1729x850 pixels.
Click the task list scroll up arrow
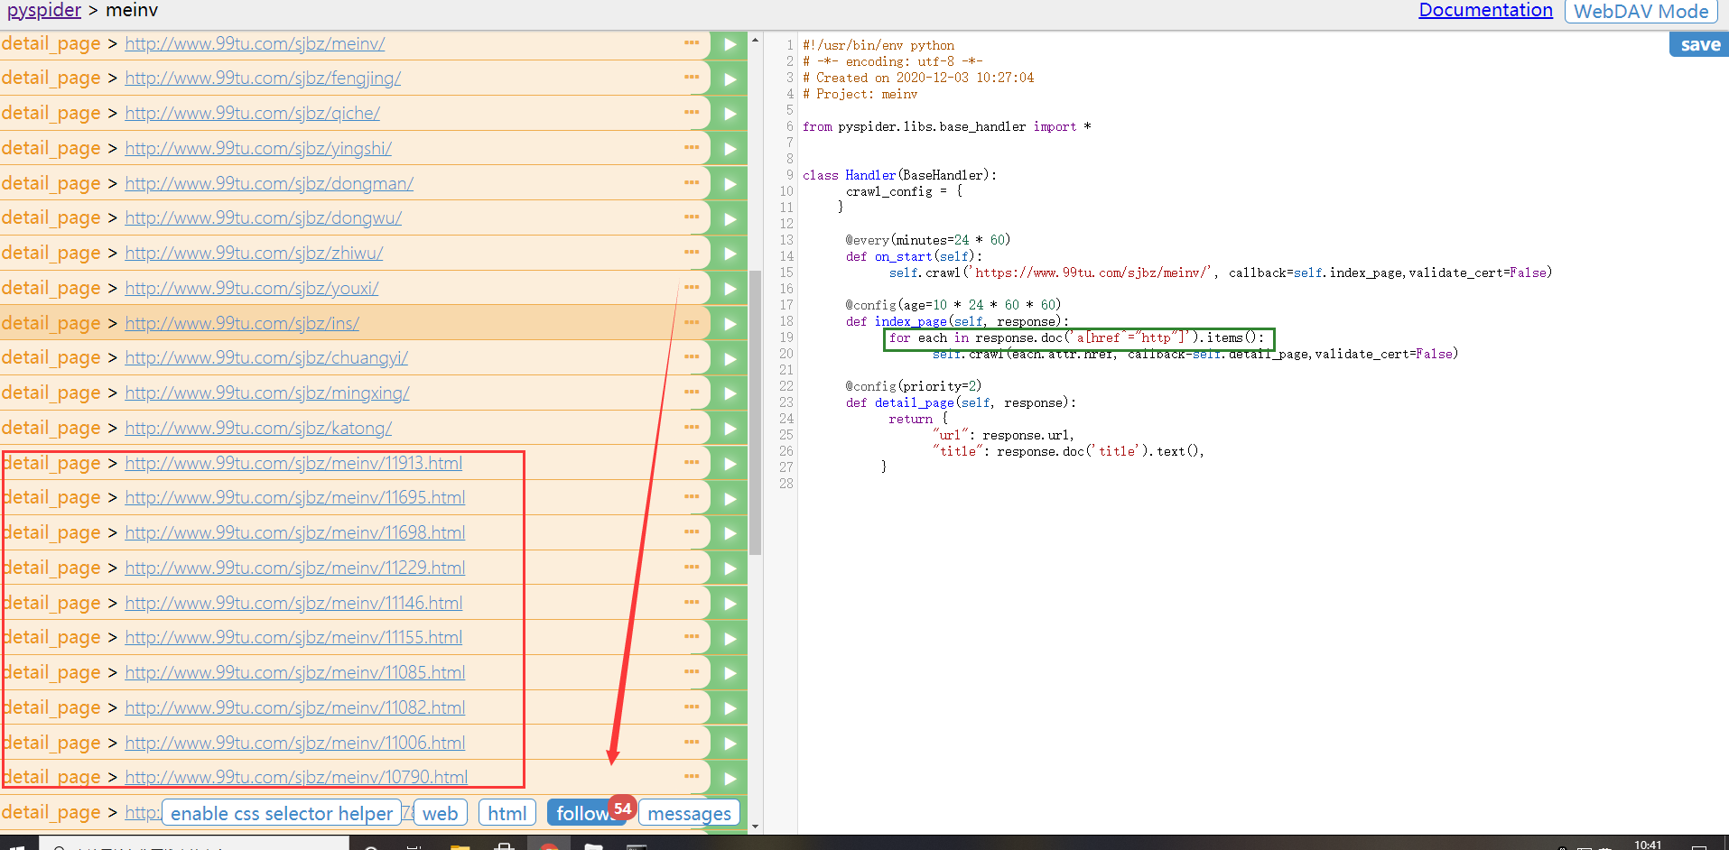click(756, 40)
